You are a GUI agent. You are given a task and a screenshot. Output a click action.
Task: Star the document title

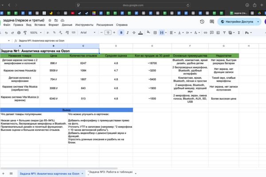point(50,20)
